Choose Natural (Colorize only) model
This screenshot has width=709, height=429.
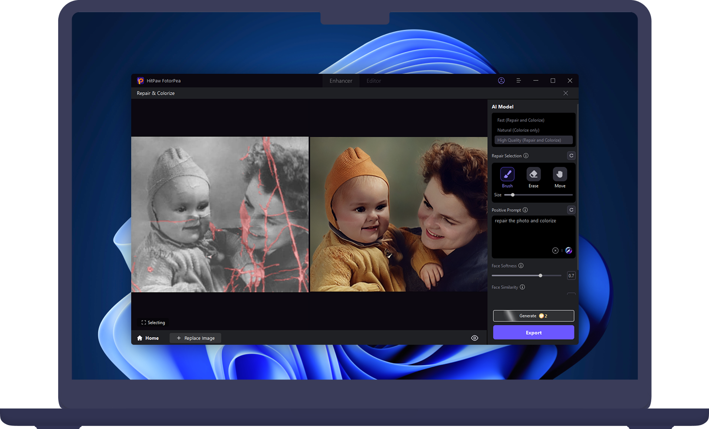click(x=518, y=130)
